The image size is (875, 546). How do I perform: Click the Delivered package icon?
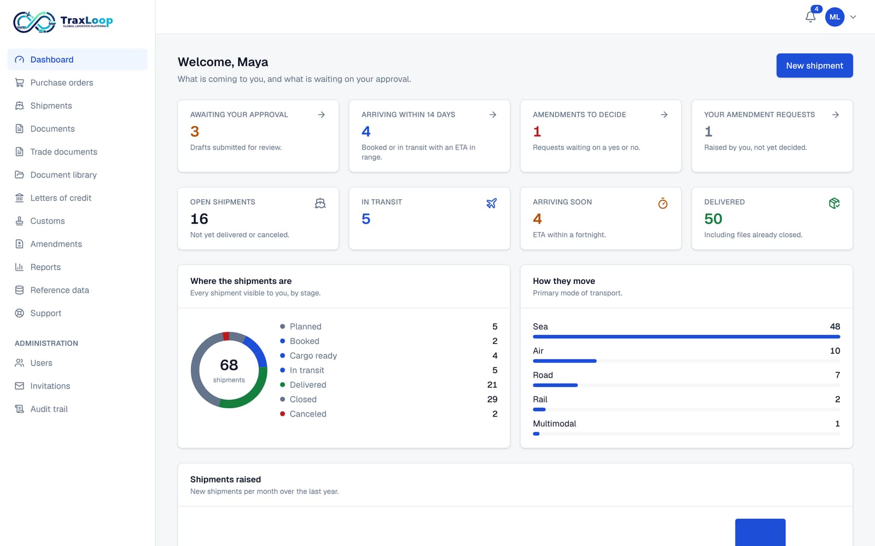pyautogui.click(x=834, y=203)
